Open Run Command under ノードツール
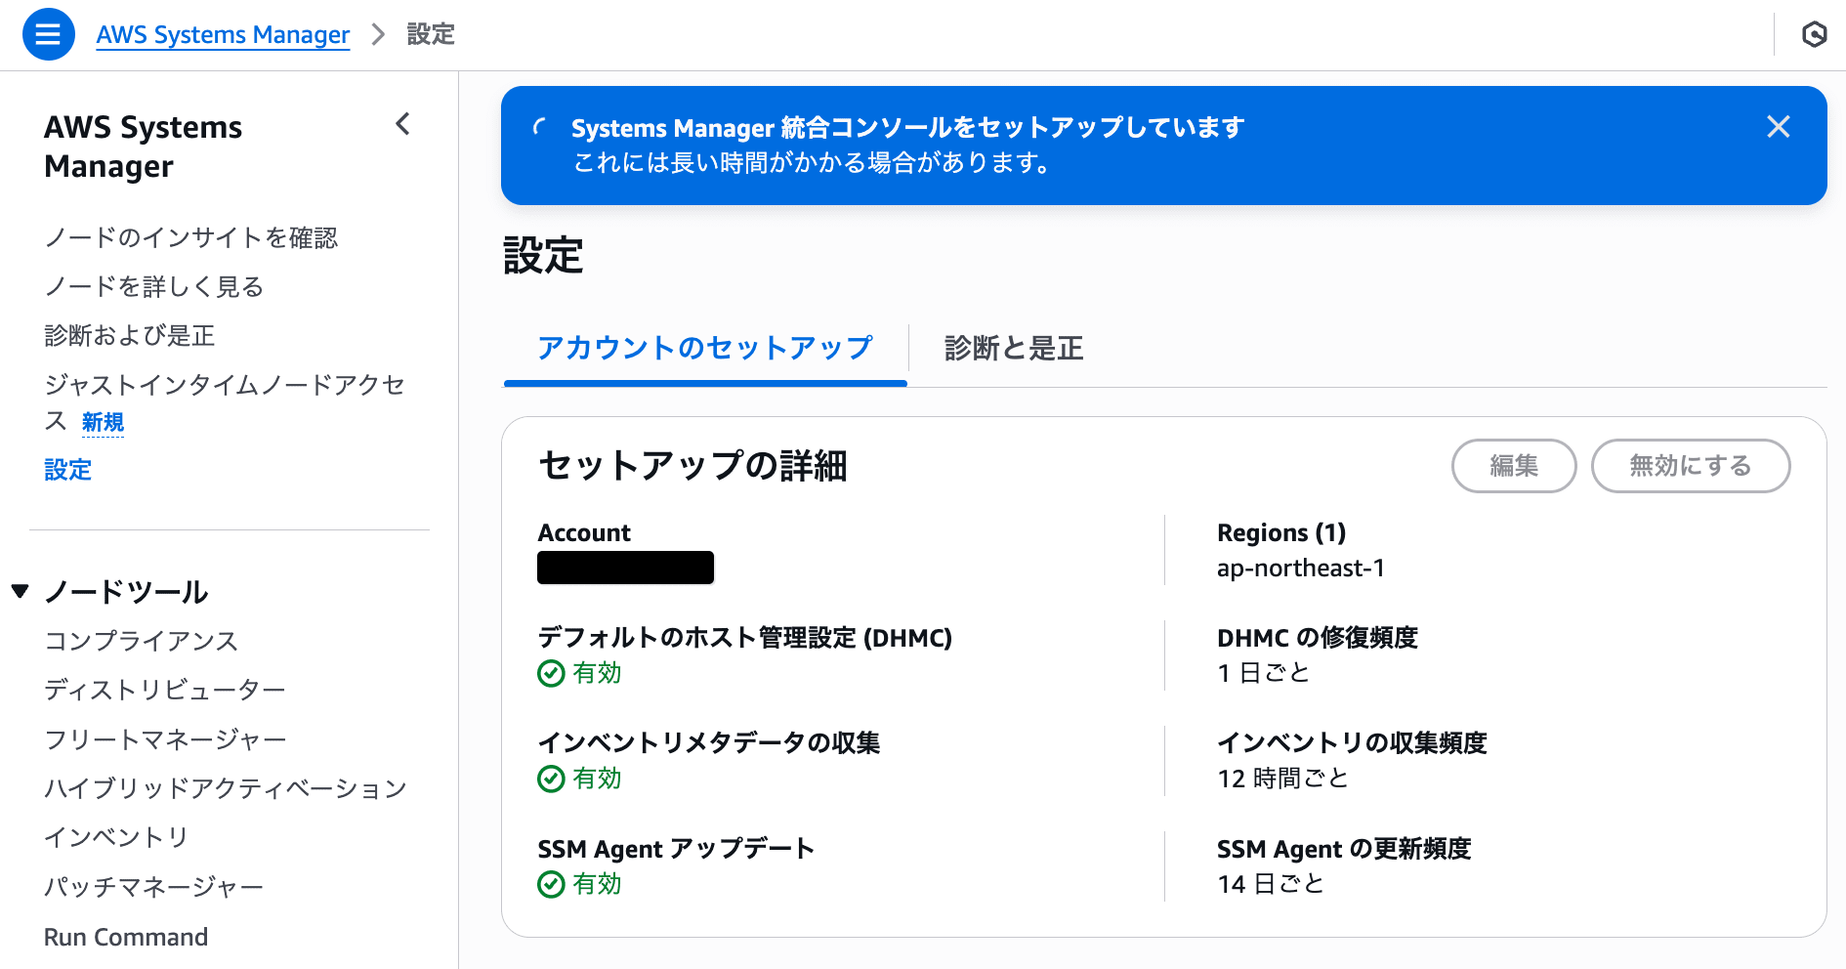1846x969 pixels. (126, 937)
